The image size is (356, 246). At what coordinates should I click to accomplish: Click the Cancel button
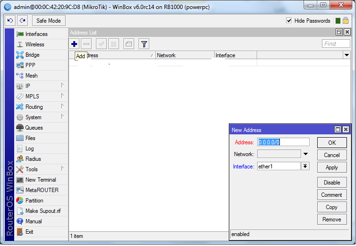click(332, 155)
